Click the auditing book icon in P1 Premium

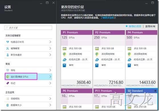tap(64, 65)
